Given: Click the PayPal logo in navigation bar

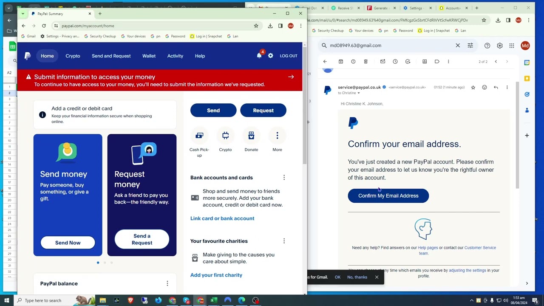Looking at the screenshot, I should point(28,56).
